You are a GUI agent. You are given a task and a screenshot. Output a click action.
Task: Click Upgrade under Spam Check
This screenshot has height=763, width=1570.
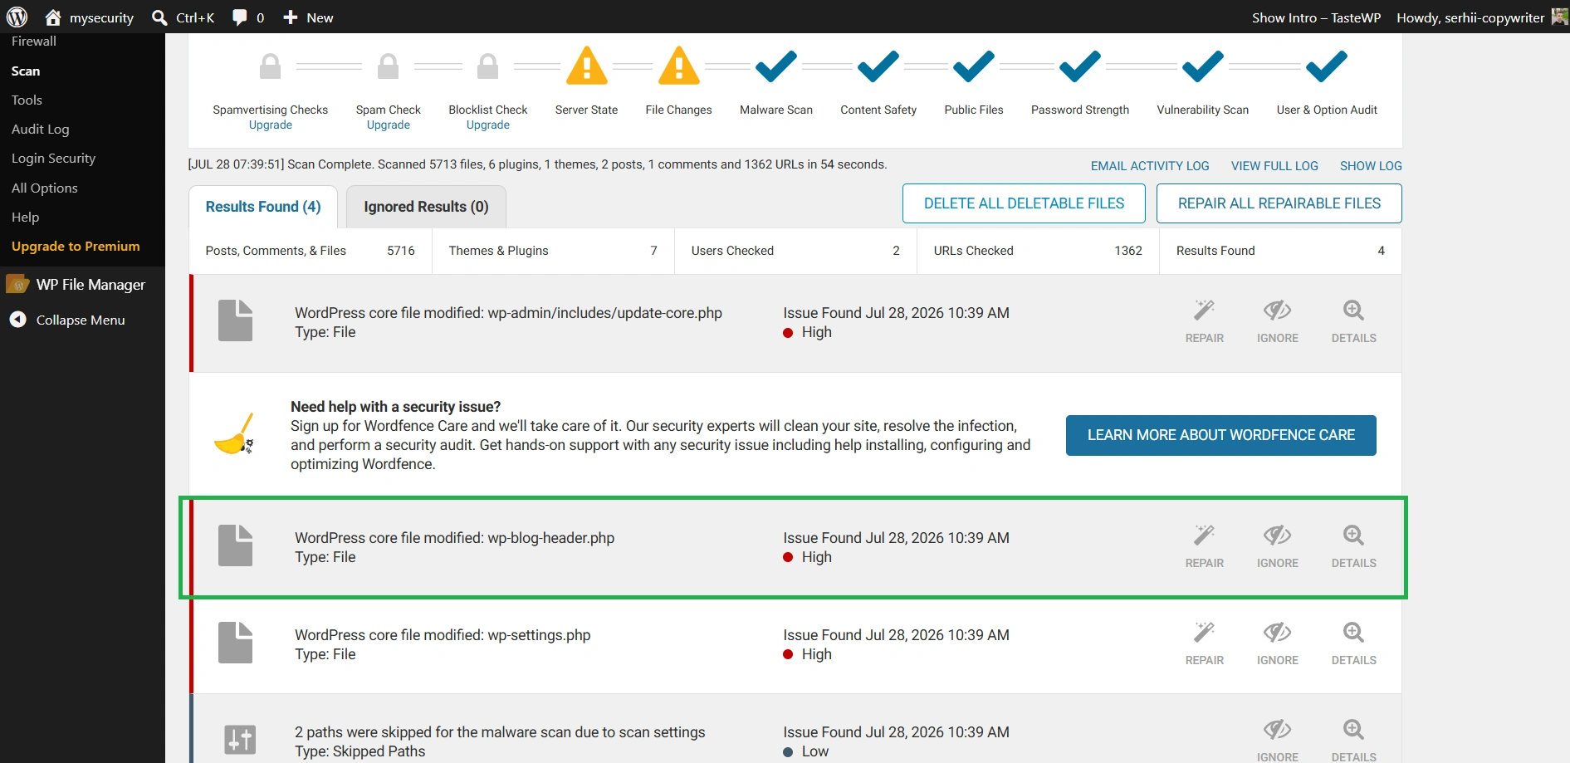389,125
